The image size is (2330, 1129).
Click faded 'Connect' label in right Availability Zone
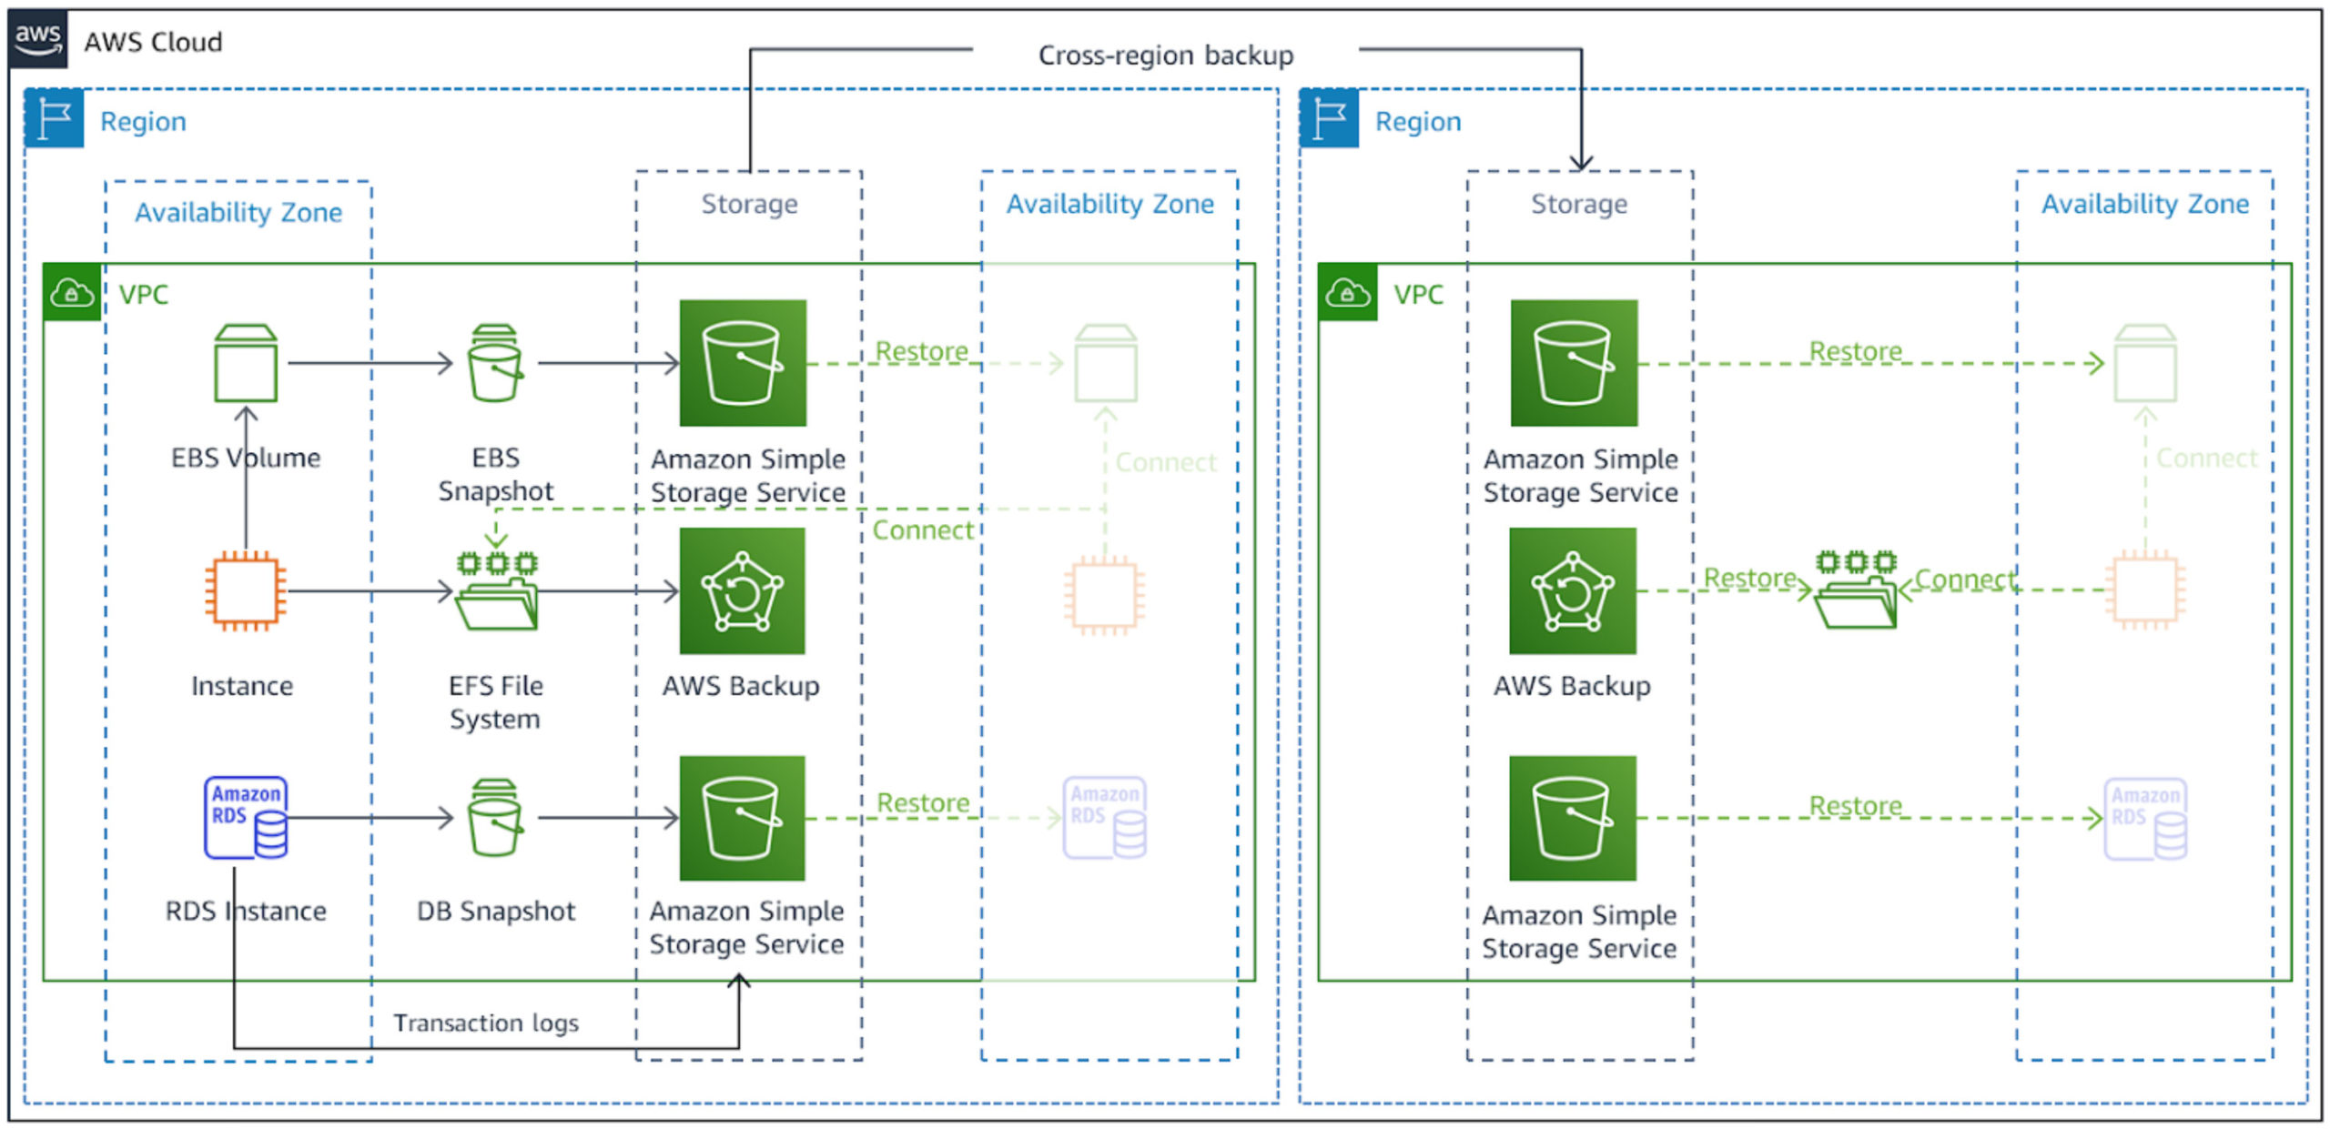click(2207, 458)
